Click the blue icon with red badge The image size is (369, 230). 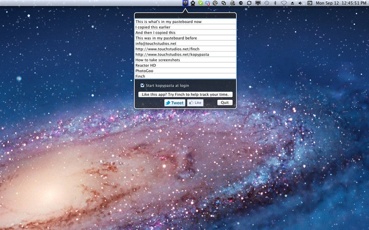point(208,3)
